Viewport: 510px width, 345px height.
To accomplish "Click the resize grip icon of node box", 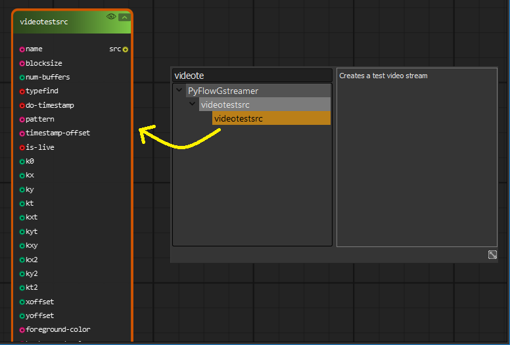I will [492, 254].
